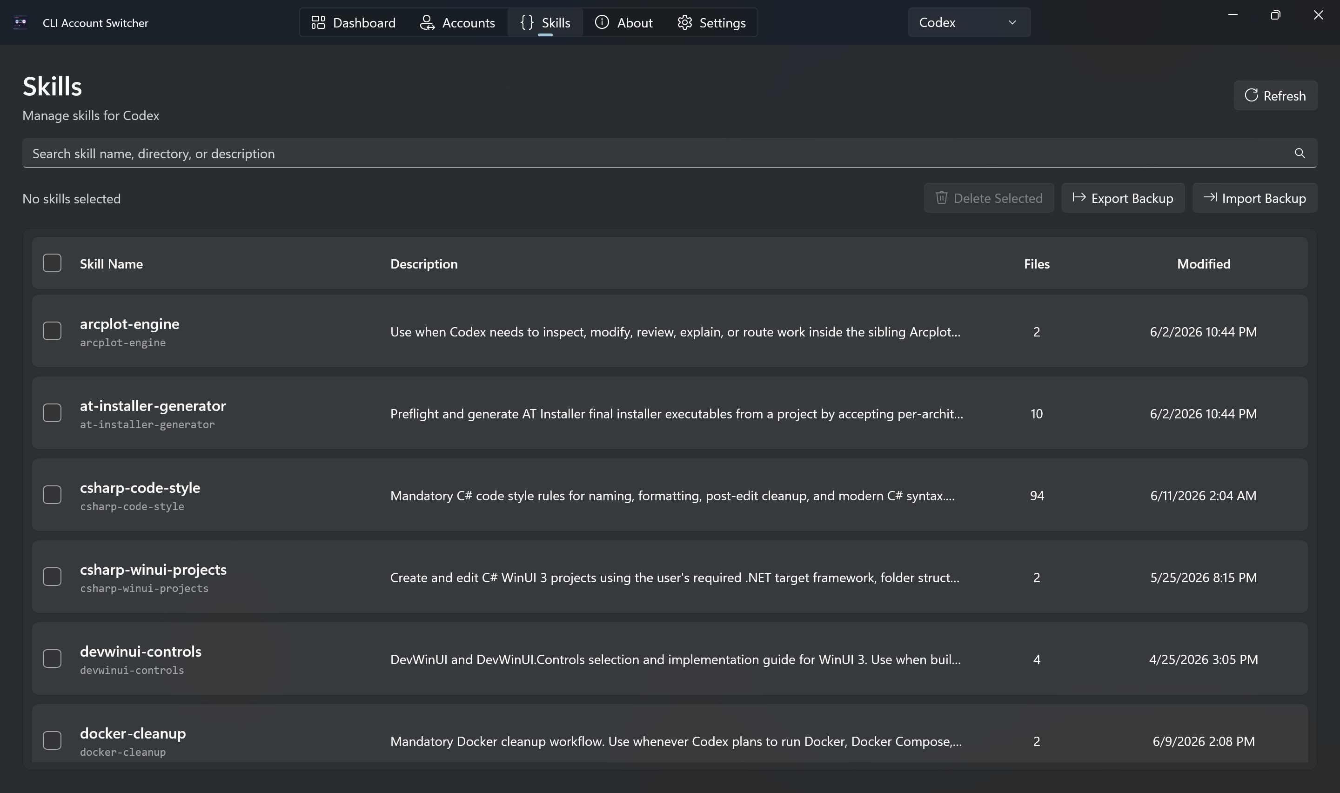Viewport: 1340px width, 793px height.
Task: Select the csharp-code-style checkbox
Action: coord(52,495)
